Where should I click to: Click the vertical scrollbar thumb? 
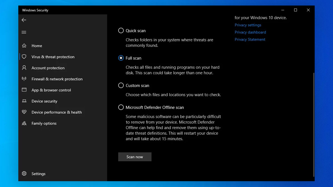314,125
